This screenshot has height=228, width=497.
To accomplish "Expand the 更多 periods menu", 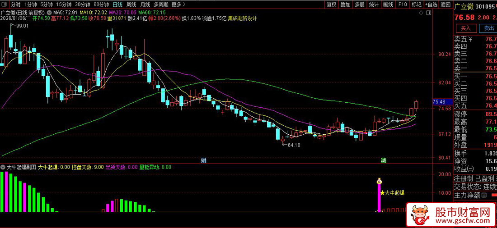I will tap(178, 5).
